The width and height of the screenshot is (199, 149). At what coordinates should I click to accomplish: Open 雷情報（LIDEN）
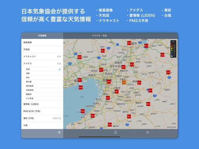(42, 104)
